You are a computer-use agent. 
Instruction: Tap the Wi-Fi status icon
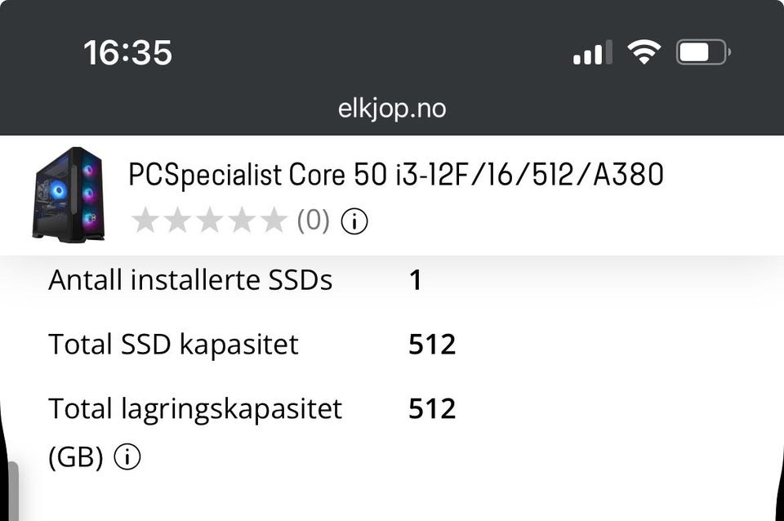[x=644, y=53]
